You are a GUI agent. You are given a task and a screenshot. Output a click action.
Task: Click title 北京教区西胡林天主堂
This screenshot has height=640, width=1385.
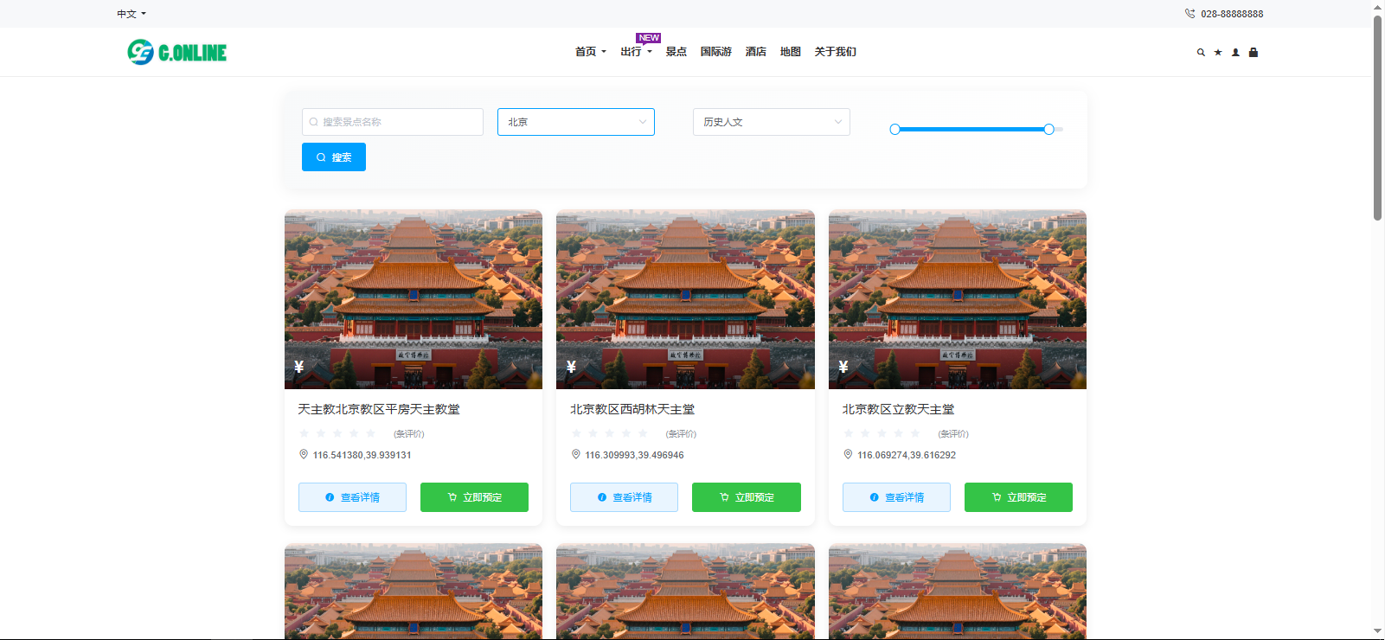(632, 409)
